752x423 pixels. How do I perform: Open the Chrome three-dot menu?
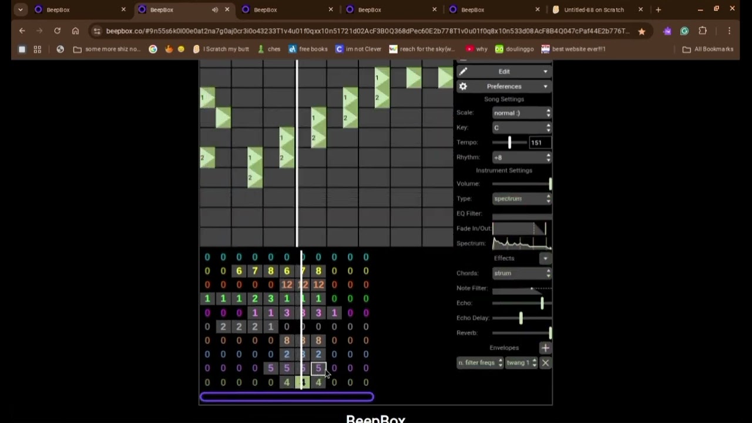pos(729,31)
